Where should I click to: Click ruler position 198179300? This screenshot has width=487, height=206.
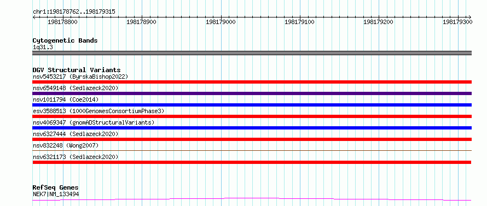pyautogui.click(x=458, y=22)
